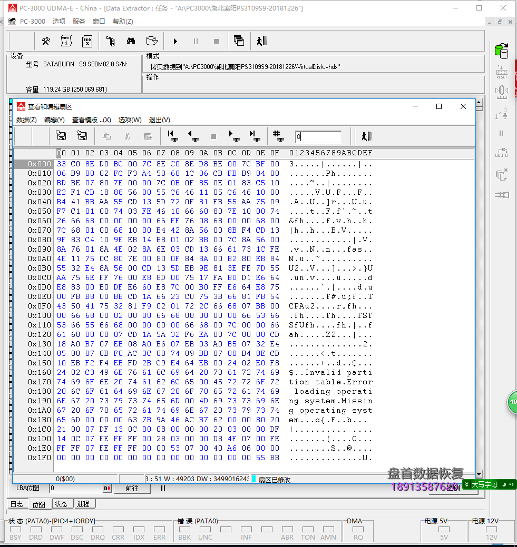Open the 选项(W) menu in sector editor
The height and width of the screenshot is (547, 517).
(x=130, y=120)
